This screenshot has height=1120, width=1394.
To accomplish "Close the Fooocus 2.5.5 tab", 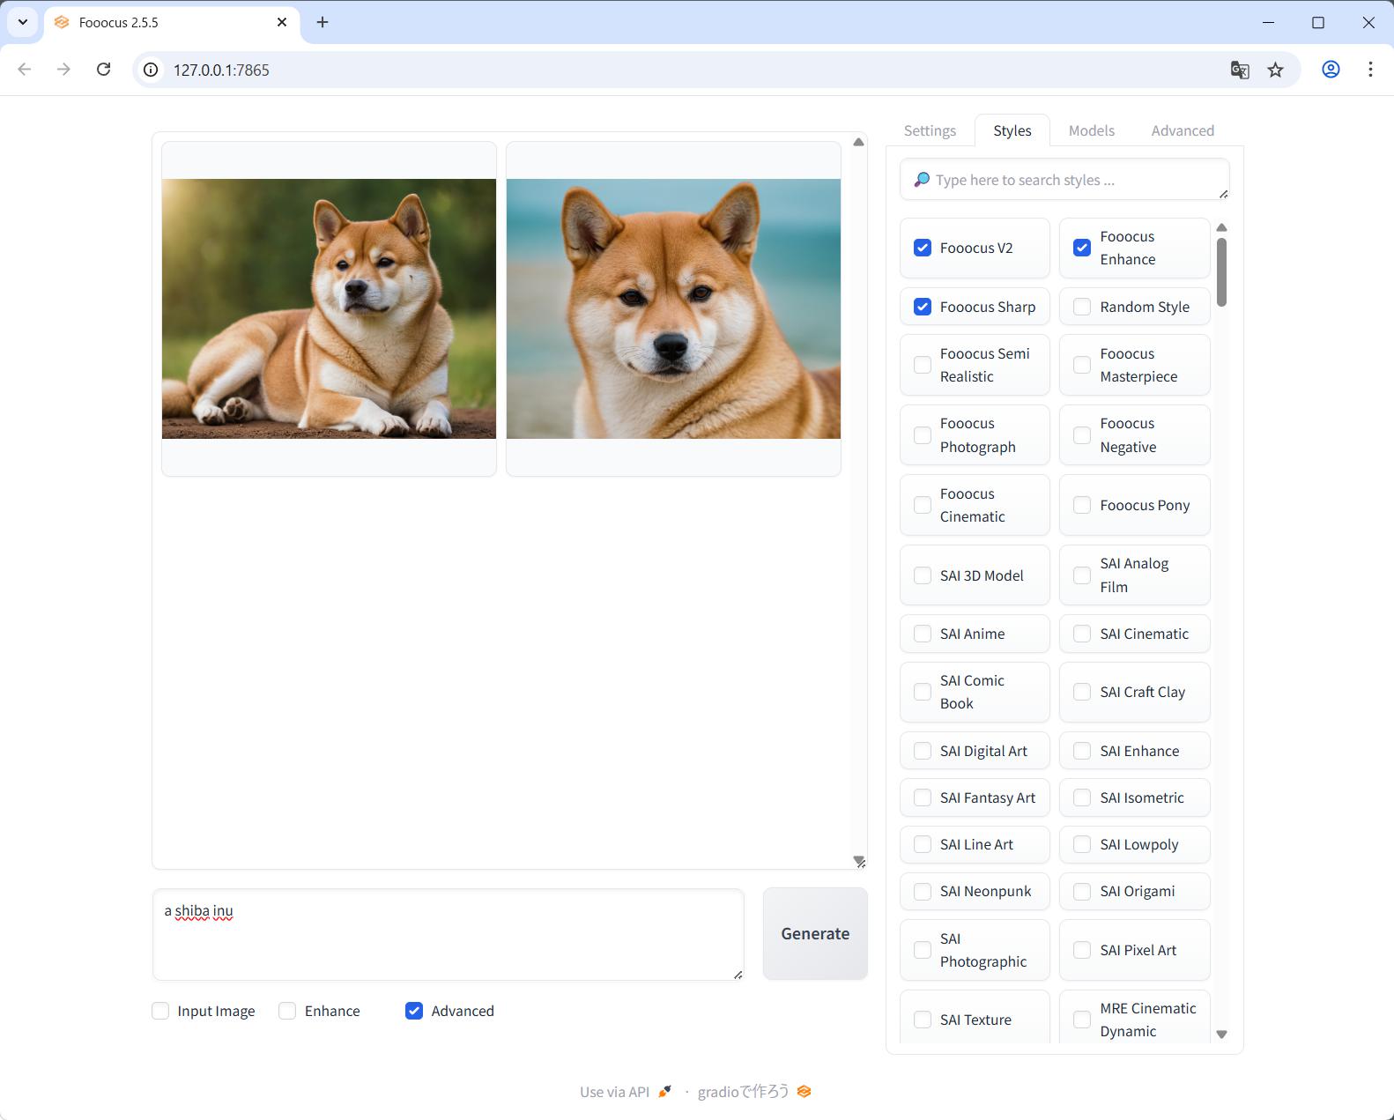I will pyautogui.click(x=282, y=22).
